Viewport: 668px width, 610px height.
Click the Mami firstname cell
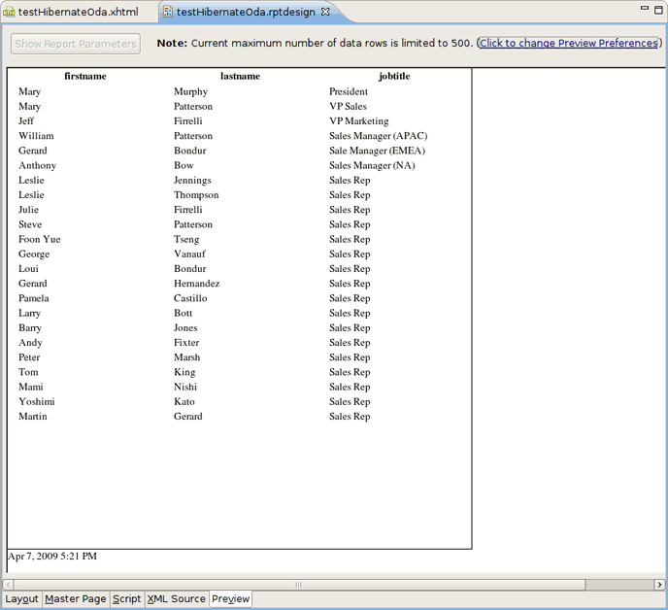click(x=31, y=387)
